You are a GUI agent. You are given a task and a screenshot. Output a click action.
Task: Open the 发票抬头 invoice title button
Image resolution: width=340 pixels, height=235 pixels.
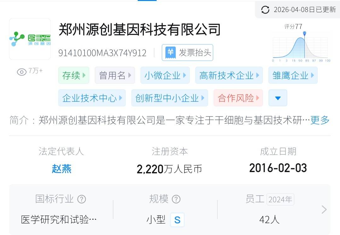(x=187, y=53)
